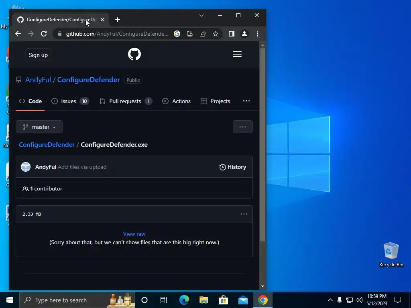
Task: Click the microphone tray icon
Action: click(340, 300)
